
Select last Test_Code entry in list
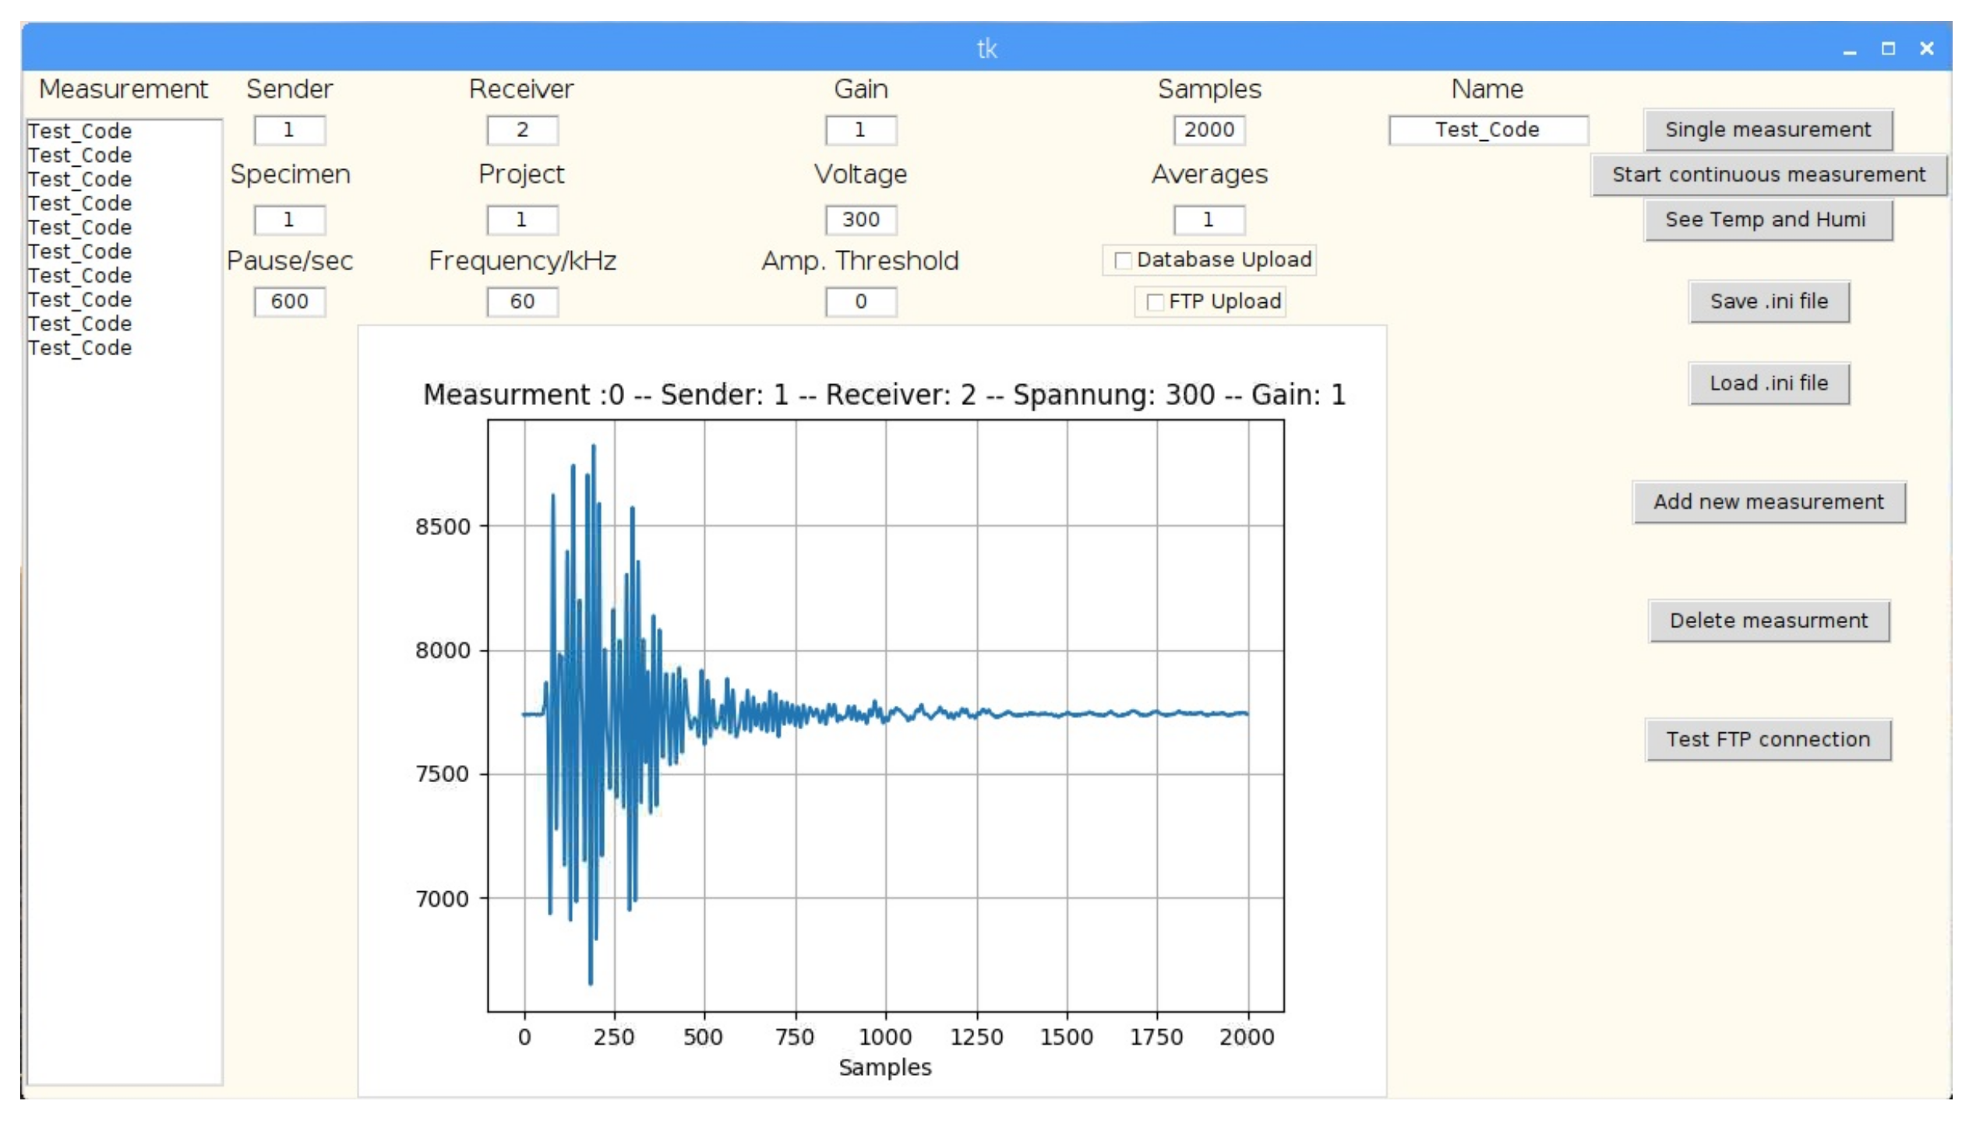(x=79, y=348)
